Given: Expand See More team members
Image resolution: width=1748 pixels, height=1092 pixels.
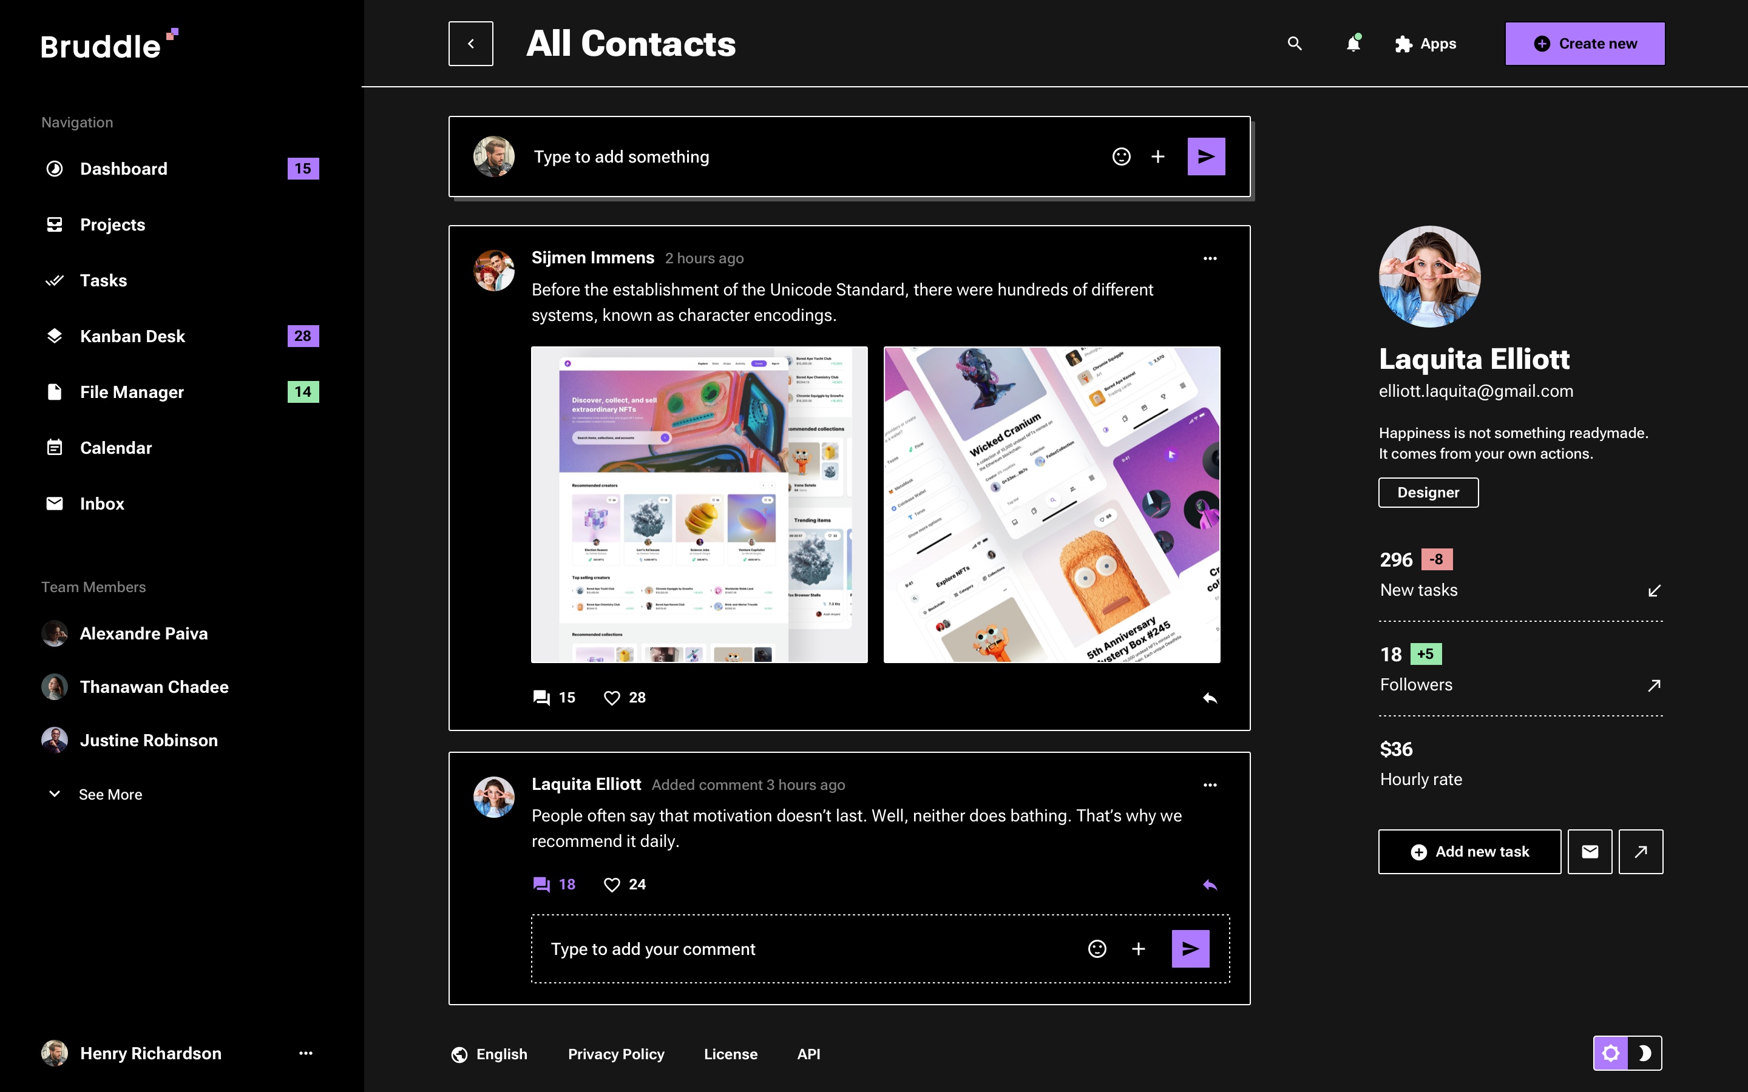Looking at the screenshot, I should coord(109,795).
